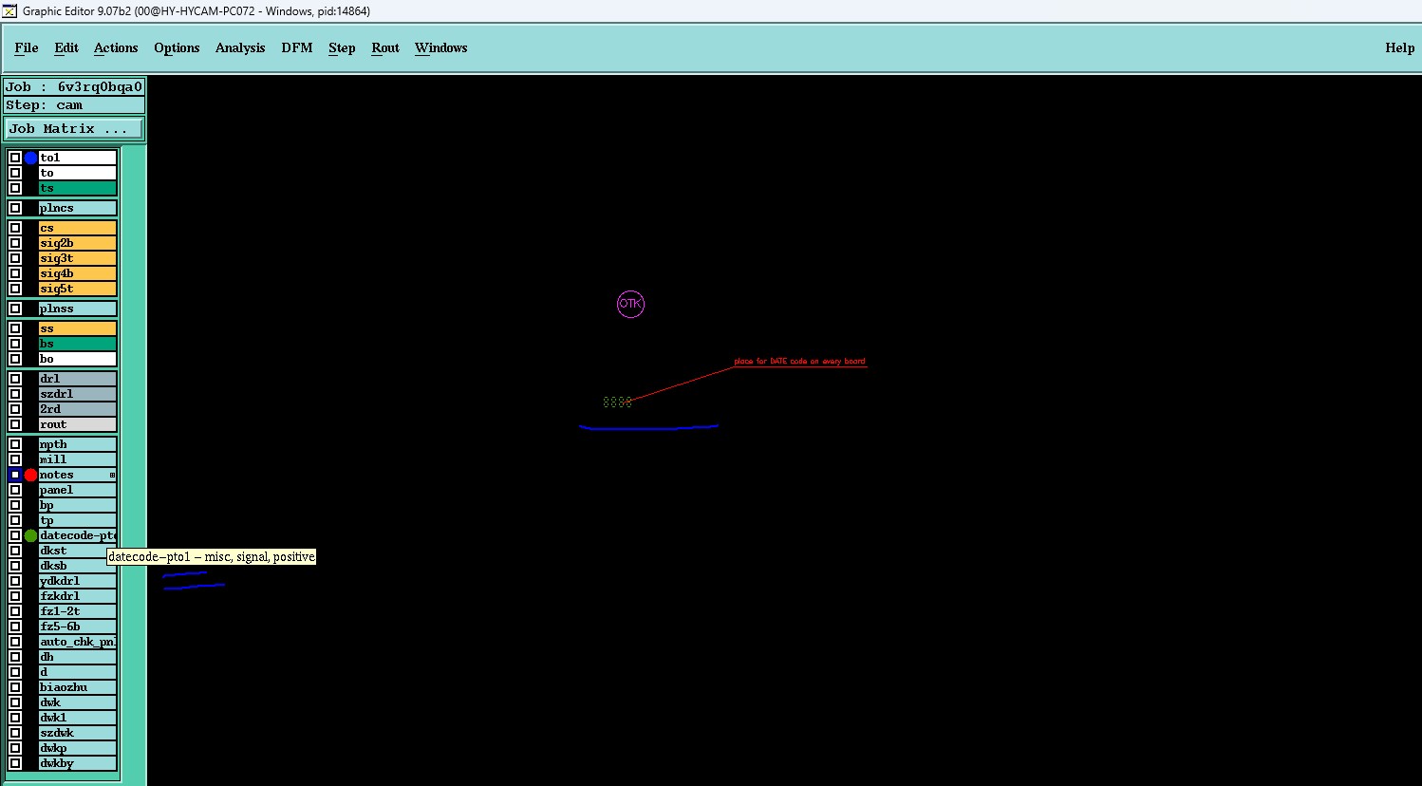Open the Step menu
1422x786 pixels.
[342, 47]
